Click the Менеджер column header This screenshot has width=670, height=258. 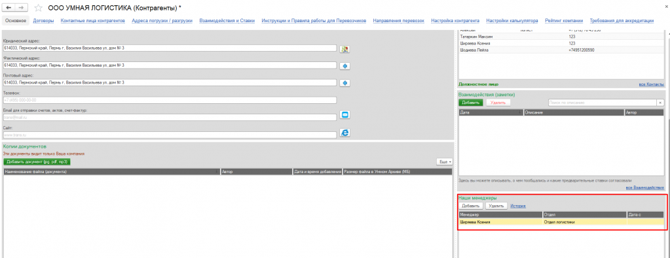500,215
